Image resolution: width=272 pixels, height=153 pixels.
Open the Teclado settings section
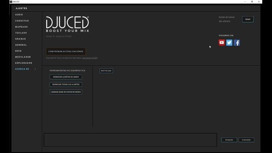pyautogui.click(x=21, y=33)
